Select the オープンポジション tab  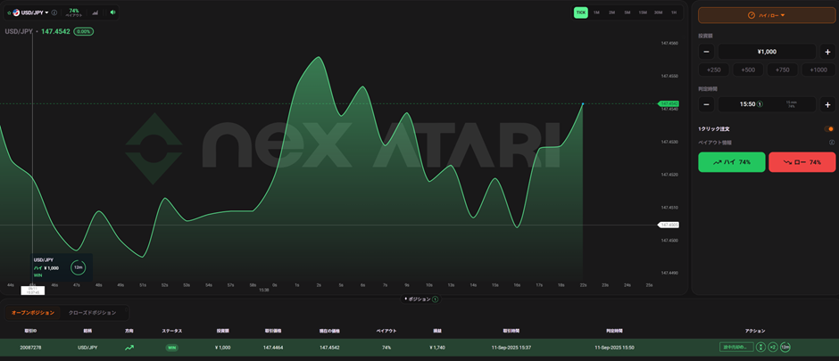click(x=32, y=313)
